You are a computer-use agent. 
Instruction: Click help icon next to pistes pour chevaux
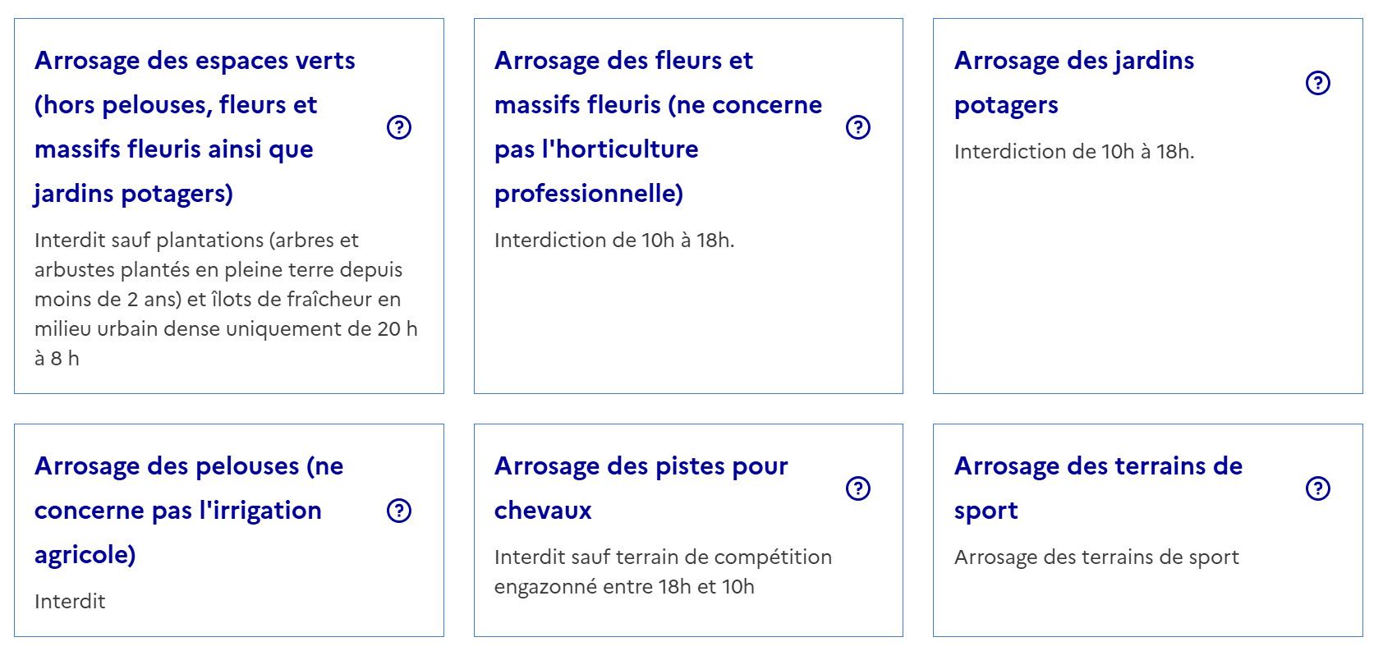coord(858,488)
